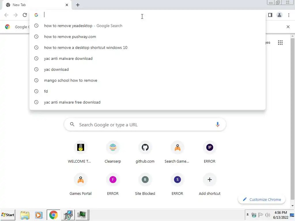This screenshot has width=295, height=221.
Task: Open a new tab with the plus button
Action: click(78, 5)
